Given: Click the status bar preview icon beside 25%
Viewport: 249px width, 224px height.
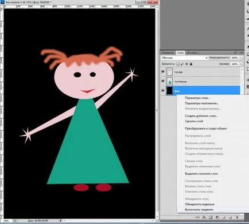Looking at the screenshot, I should click(x=15, y=221).
